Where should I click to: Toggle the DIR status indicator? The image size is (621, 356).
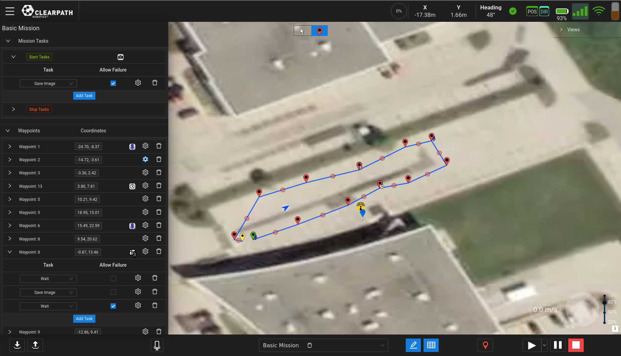point(544,12)
